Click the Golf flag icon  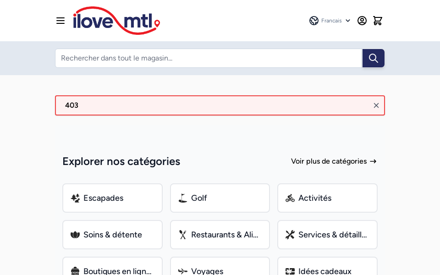click(183, 198)
